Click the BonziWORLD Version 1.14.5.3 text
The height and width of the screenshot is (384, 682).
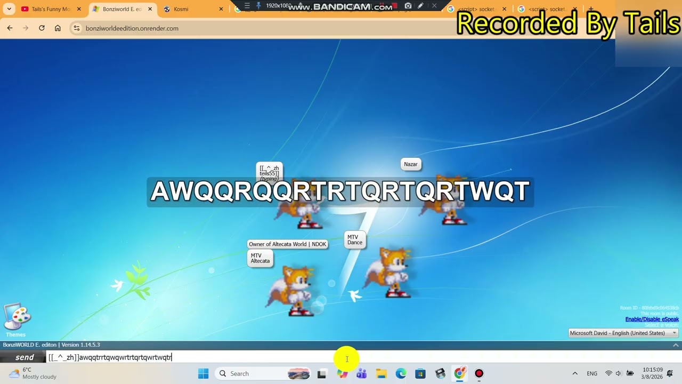[x=51, y=345]
